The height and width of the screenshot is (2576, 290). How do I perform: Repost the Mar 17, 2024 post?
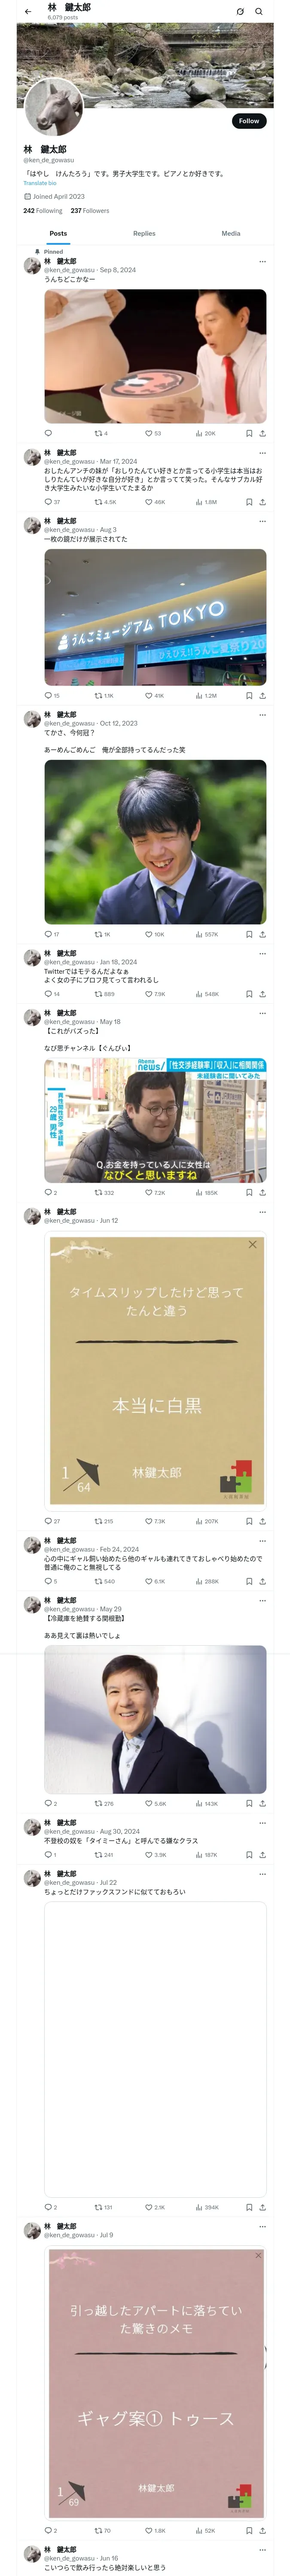tap(105, 502)
